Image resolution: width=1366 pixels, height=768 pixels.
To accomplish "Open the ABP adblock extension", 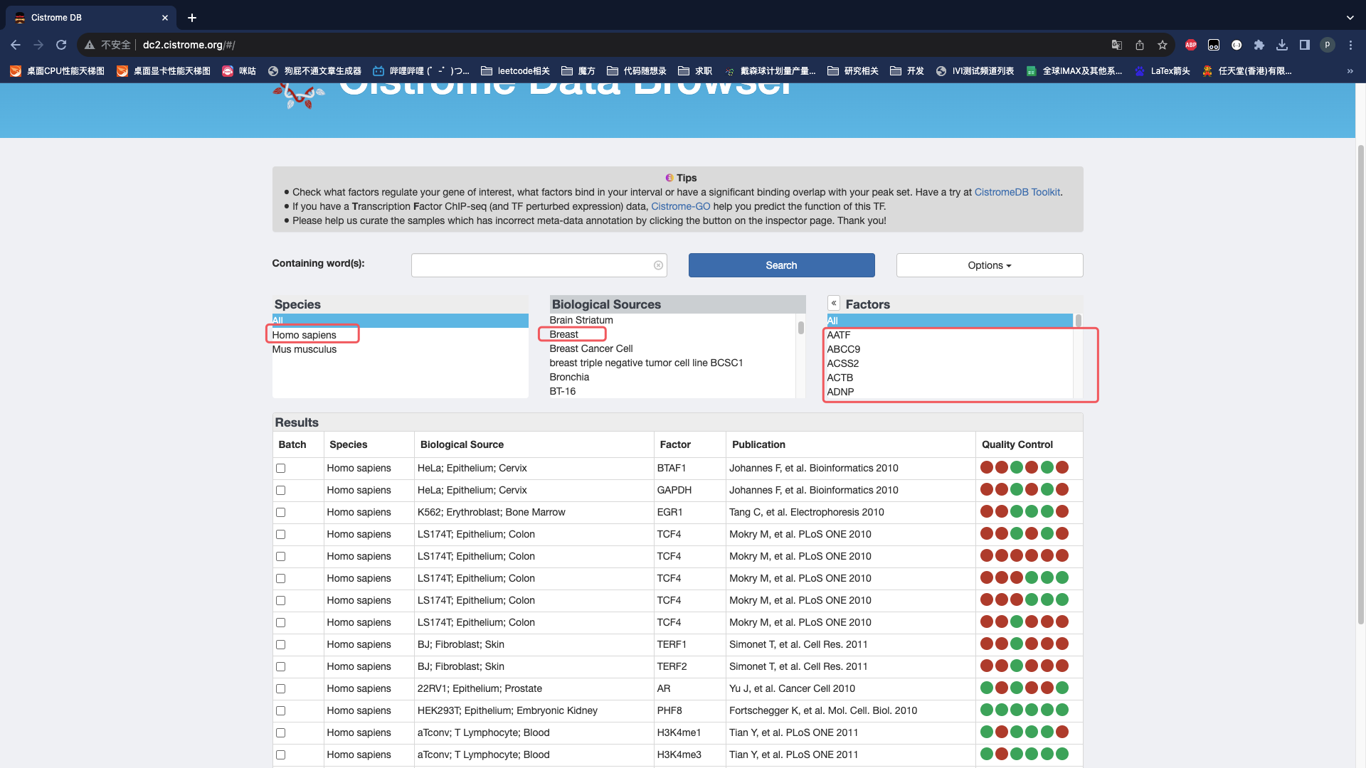I will (1191, 45).
